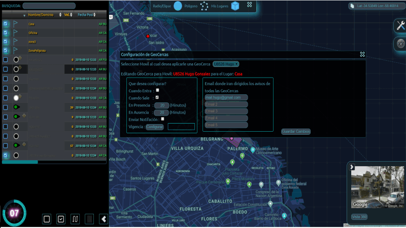Click the checkmark box icon in bottom toolbar
This screenshot has width=406, height=228.
[61, 219]
